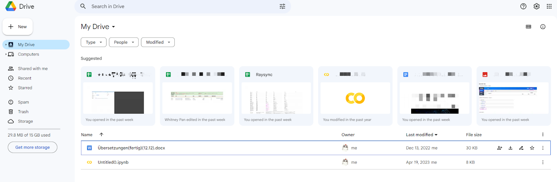
Task: Open more actions for Untitled0.ipynb
Action: point(543,162)
